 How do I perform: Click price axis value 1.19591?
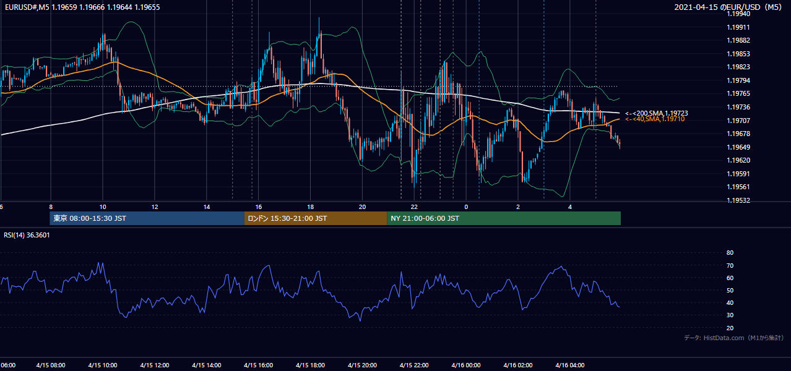[738, 174]
